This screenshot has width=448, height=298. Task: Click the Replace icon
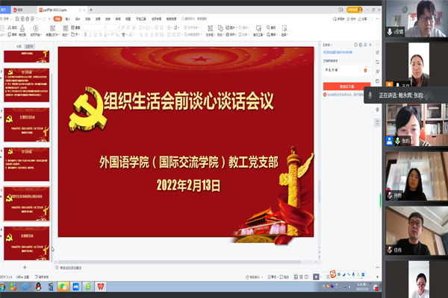(x=269, y=35)
